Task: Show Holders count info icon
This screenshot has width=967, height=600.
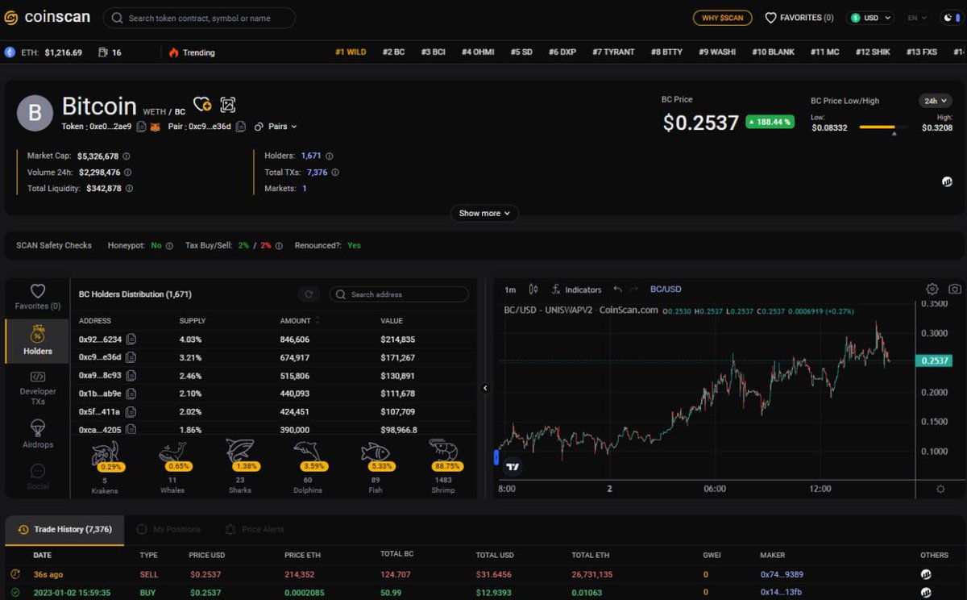Action: pyautogui.click(x=329, y=156)
